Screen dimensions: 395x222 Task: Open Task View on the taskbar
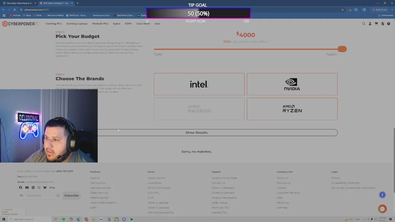pos(56,219)
